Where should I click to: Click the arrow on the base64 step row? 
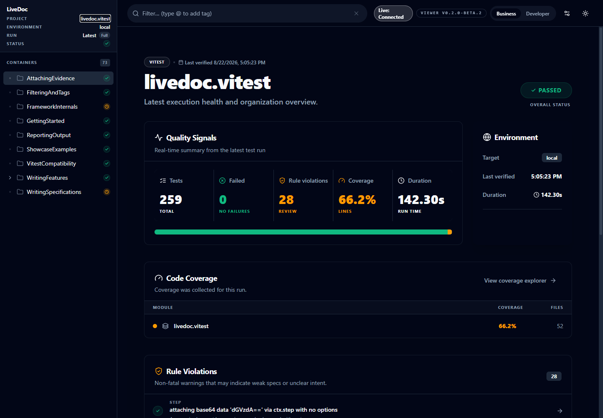tap(560, 411)
